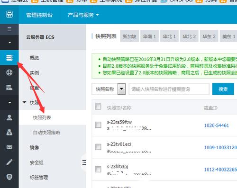The height and width of the screenshot is (188, 237).
Task: Click the 云服务器 ECS heading
Action: click(x=40, y=37)
